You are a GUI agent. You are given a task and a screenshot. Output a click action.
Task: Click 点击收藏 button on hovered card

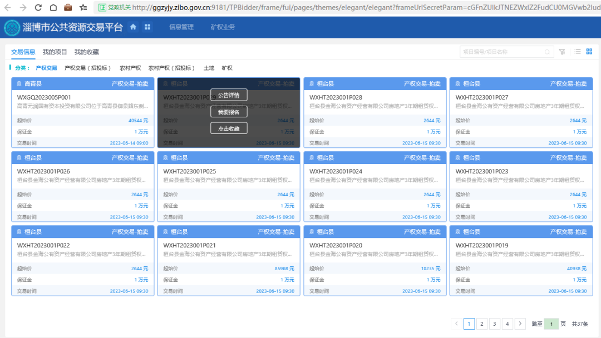229,128
